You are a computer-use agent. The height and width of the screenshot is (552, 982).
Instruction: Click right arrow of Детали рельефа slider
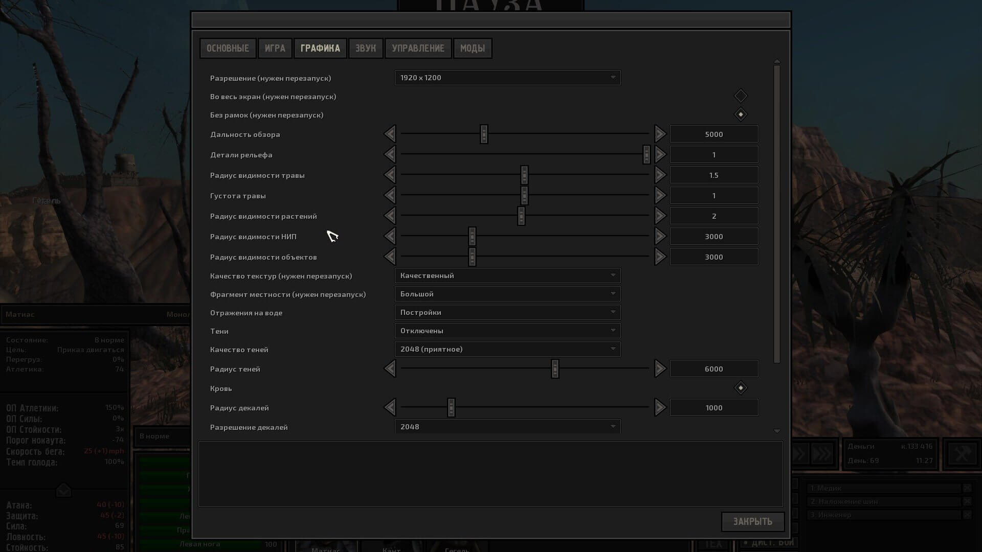click(660, 154)
